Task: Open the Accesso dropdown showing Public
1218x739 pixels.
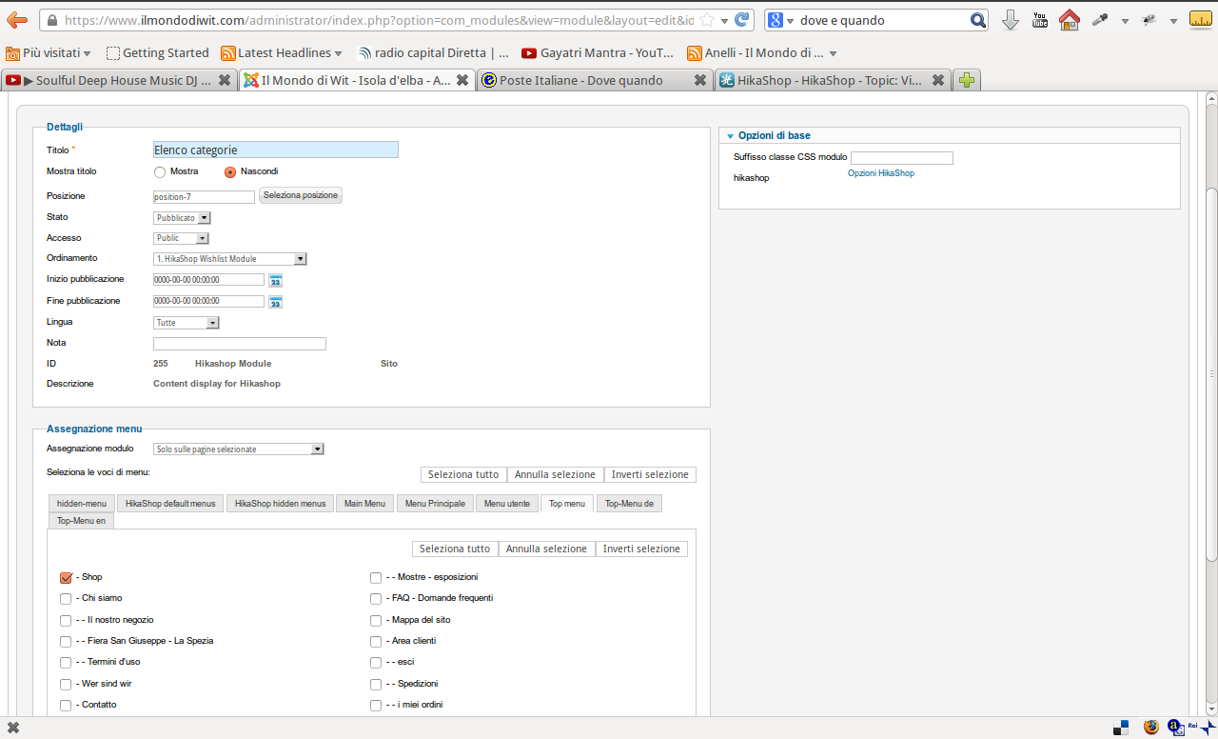Action: pyautogui.click(x=181, y=238)
